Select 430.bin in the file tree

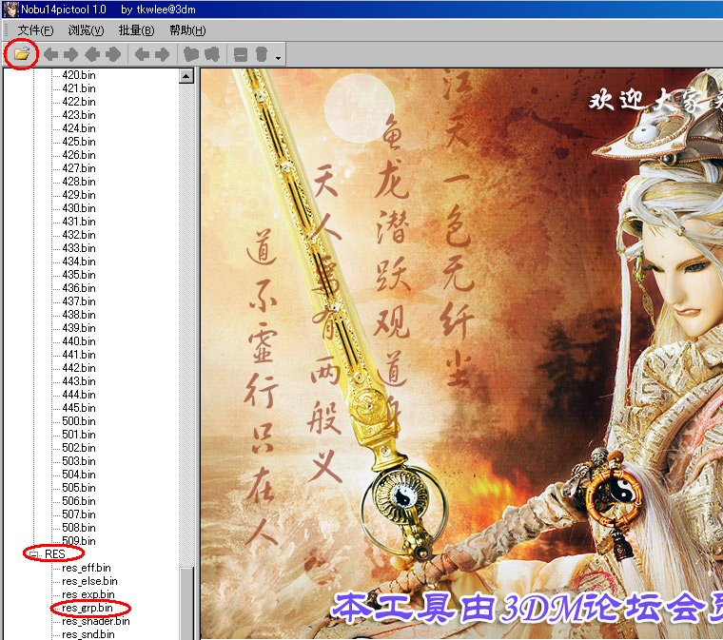[79, 208]
